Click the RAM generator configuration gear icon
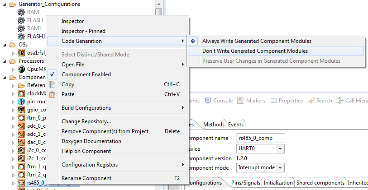Image resolution: width=368 pixels, height=190 pixels. (x=21, y=12)
